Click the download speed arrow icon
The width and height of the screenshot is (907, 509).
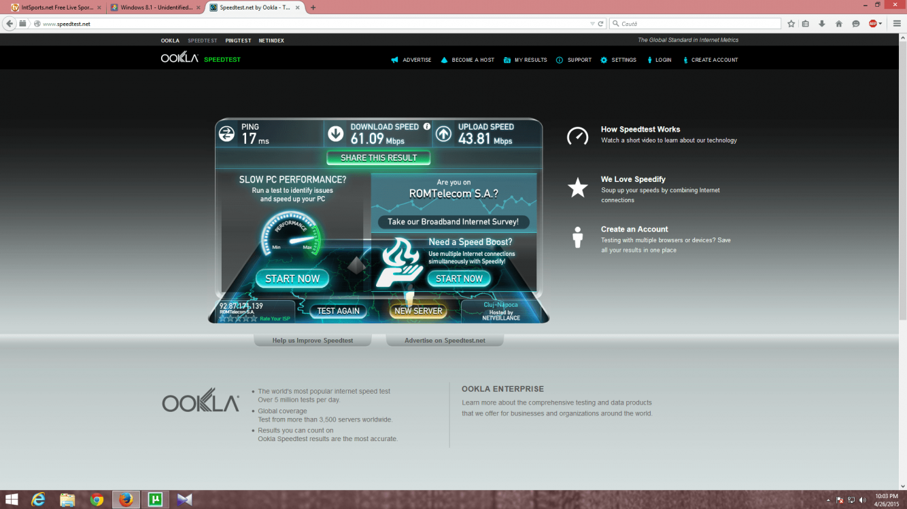(x=336, y=134)
